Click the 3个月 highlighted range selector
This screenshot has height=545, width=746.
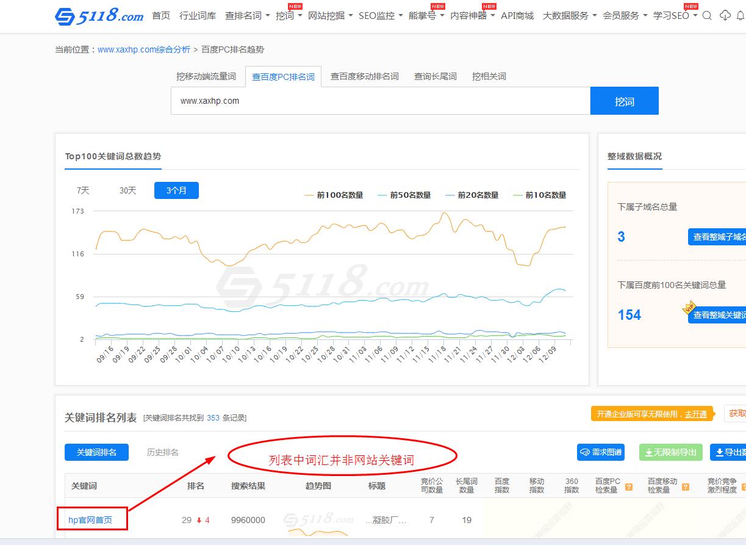[176, 190]
